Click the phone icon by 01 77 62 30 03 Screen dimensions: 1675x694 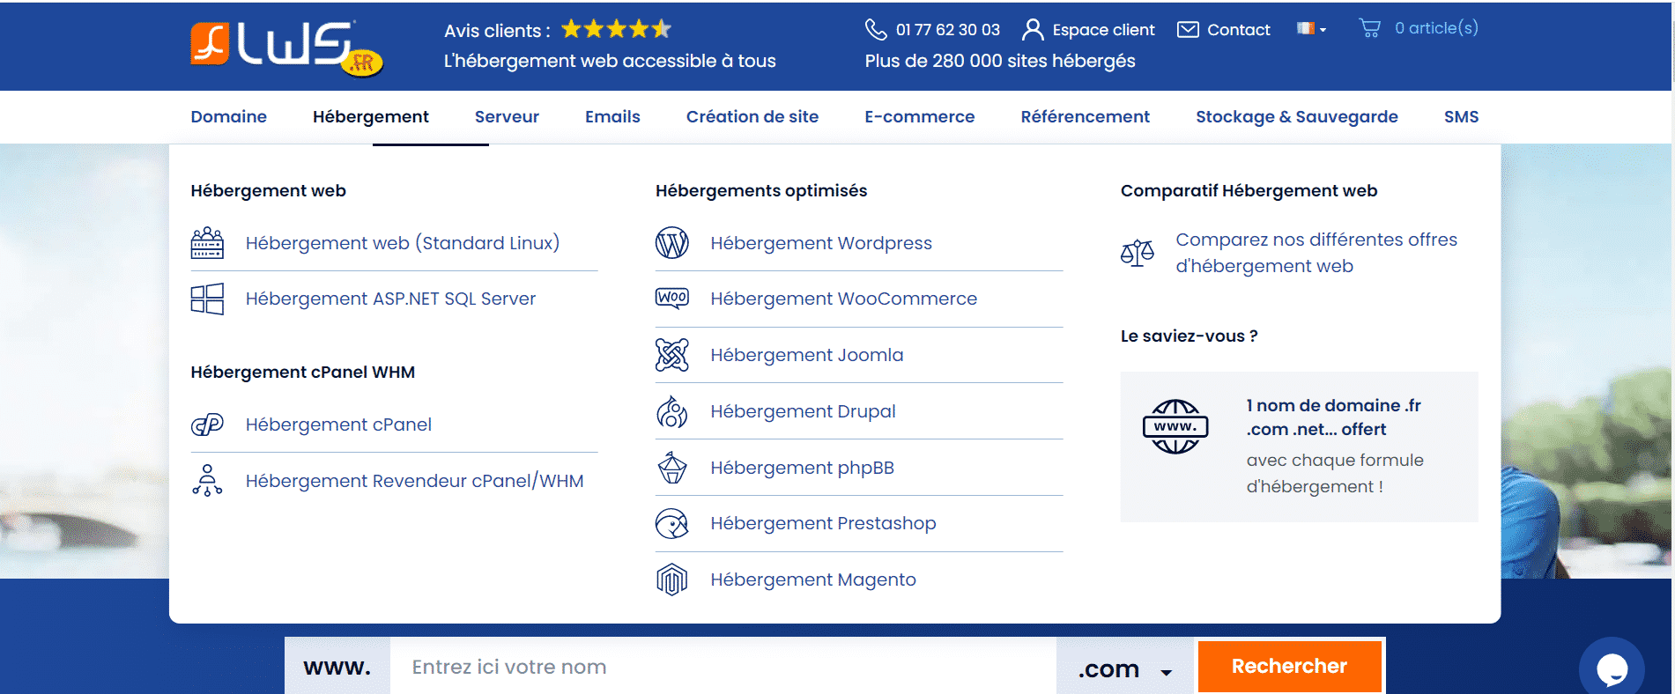coord(875,29)
